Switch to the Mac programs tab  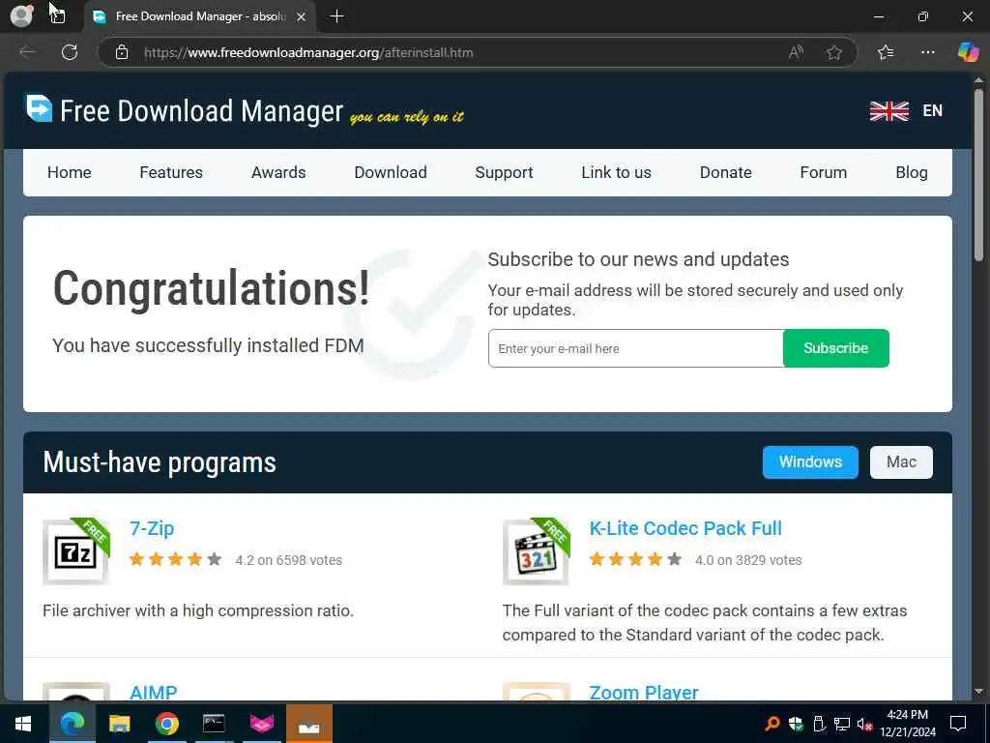pyautogui.click(x=901, y=461)
